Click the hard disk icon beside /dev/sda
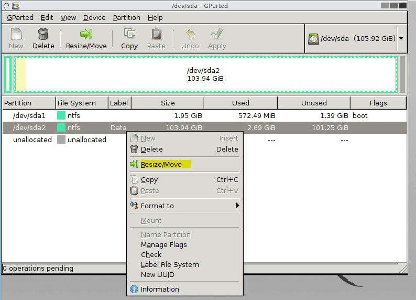The height and width of the screenshot is (300, 416). pyautogui.click(x=313, y=39)
